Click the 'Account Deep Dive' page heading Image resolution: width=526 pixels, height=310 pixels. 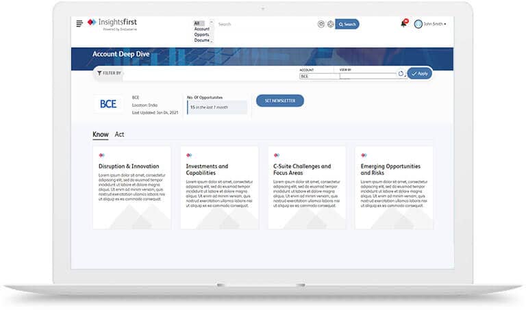(121, 54)
